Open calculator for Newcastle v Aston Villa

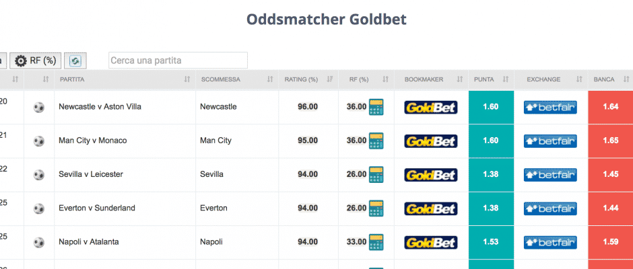(x=376, y=108)
